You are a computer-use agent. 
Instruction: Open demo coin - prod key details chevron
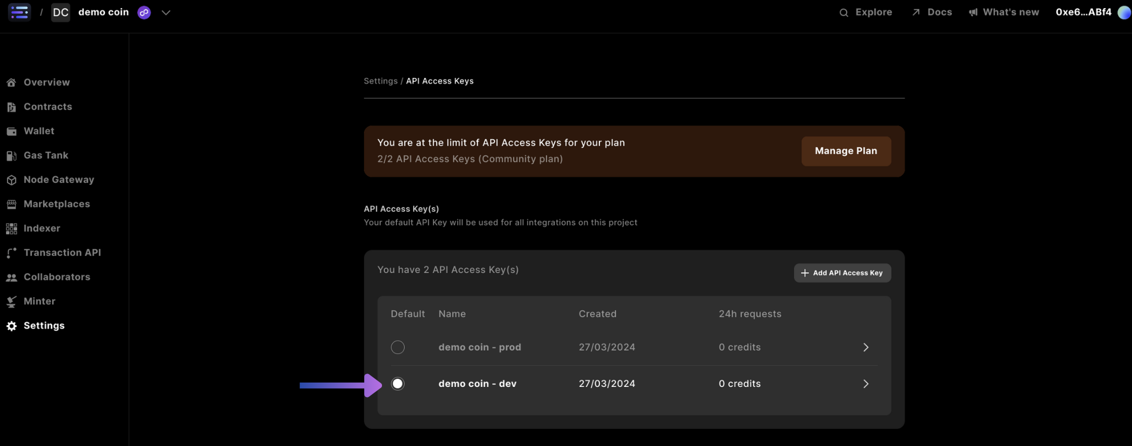(x=866, y=348)
